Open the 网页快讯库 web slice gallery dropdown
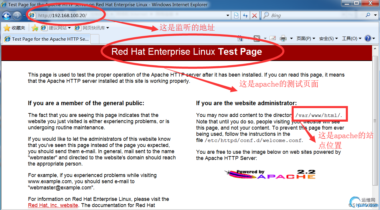The image size is (380, 210). [92, 28]
